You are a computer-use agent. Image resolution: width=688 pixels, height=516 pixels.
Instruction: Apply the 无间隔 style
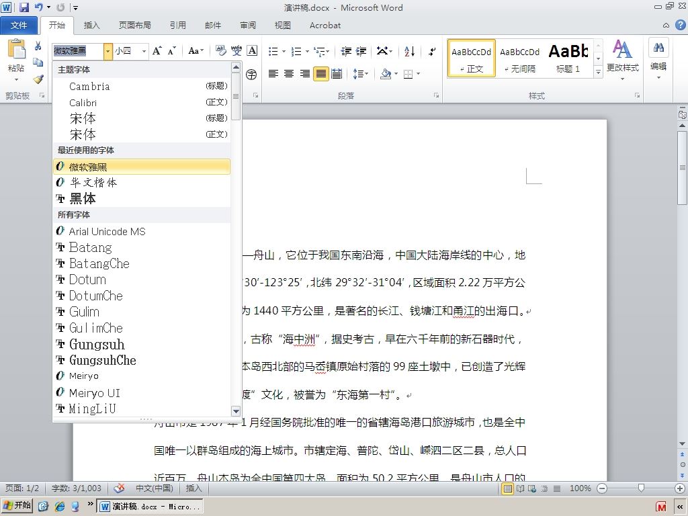point(520,59)
